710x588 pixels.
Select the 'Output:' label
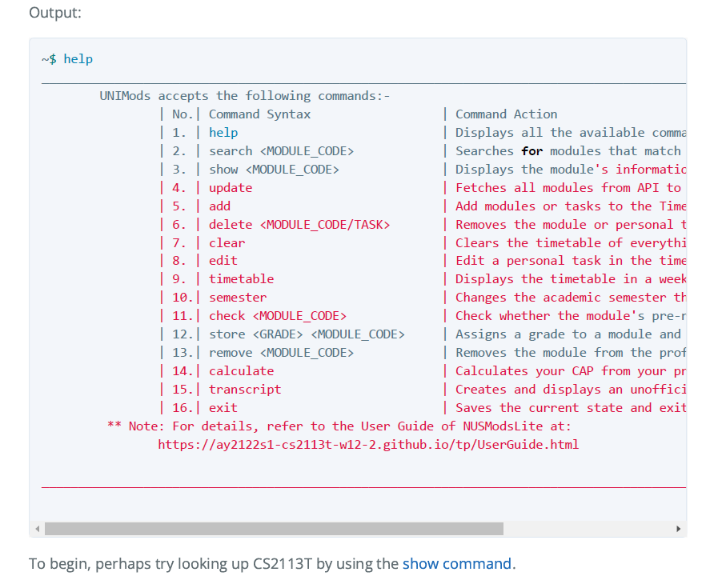point(55,12)
